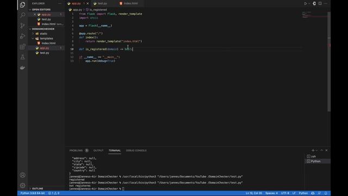
Task: Click the Python 3.9.6 64-bit interpreter status
Action: click(33, 193)
